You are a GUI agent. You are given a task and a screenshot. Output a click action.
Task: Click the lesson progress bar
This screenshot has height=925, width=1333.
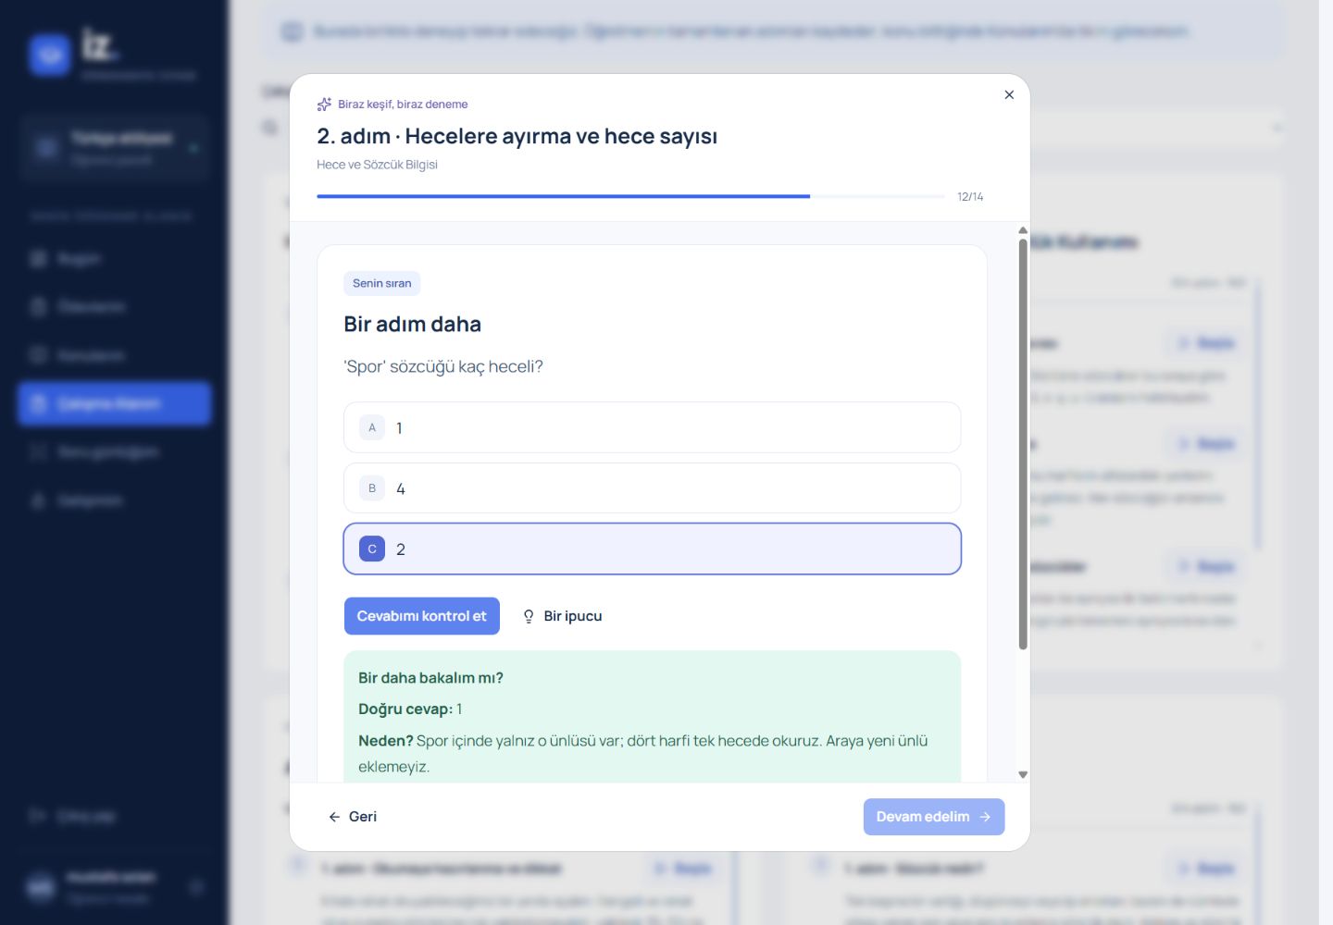pyautogui.click(x=630, y=196)
